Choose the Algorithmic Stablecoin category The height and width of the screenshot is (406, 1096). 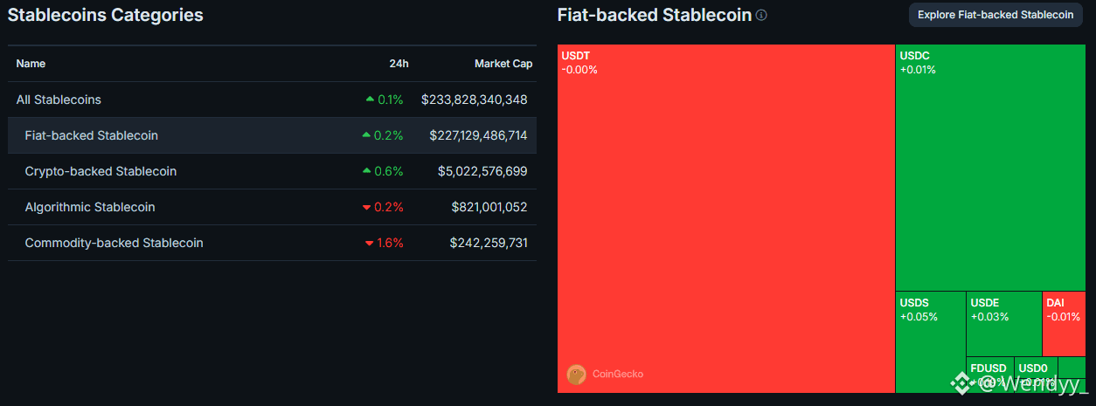(90, 207)
